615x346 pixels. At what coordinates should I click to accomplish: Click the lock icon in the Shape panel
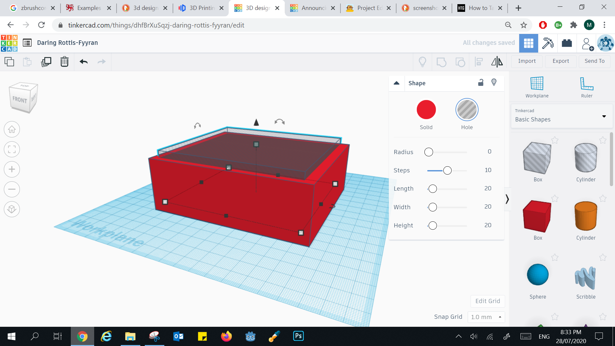pos(480,82)
